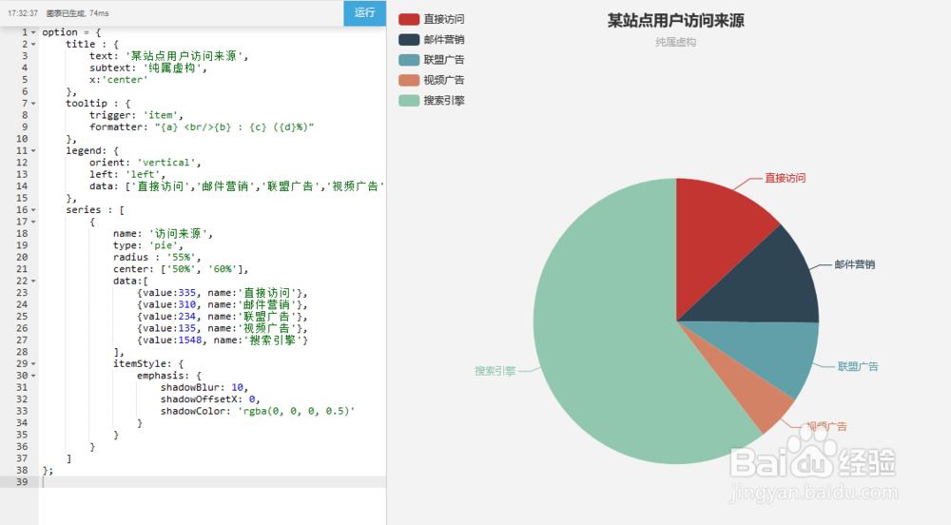Screen dimensions: 951x525
Task: Click the 直接访问 label beside the pie
Action: coord(785,178)
